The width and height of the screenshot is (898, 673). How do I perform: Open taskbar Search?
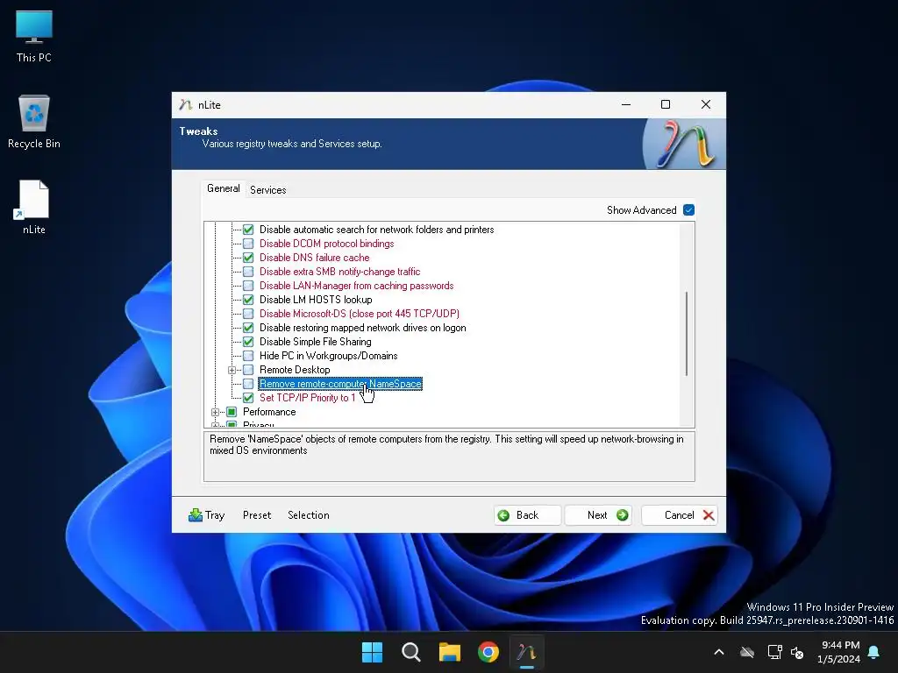pyautogui.click(x=410, y=652)
